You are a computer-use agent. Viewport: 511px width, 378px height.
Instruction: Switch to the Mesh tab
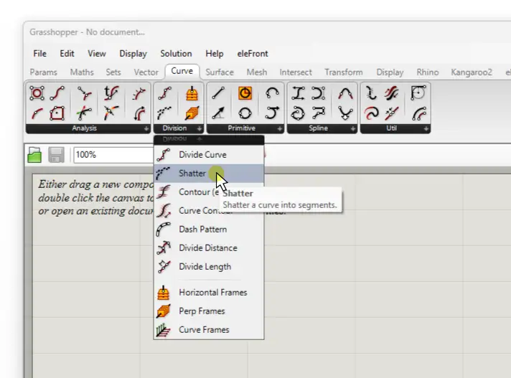(257, 72)
